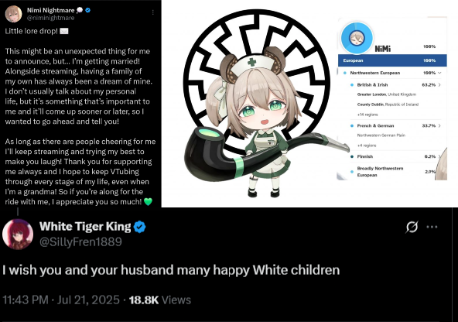Expand the French & German row arrow
458x322 pixels.
439,125
